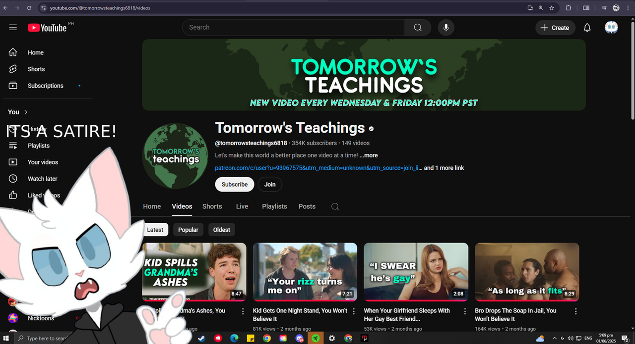The width and height of the screenshot is (635, 344).
Task: Open 'As long as it fits' video thumbnail
Action: 527,272
